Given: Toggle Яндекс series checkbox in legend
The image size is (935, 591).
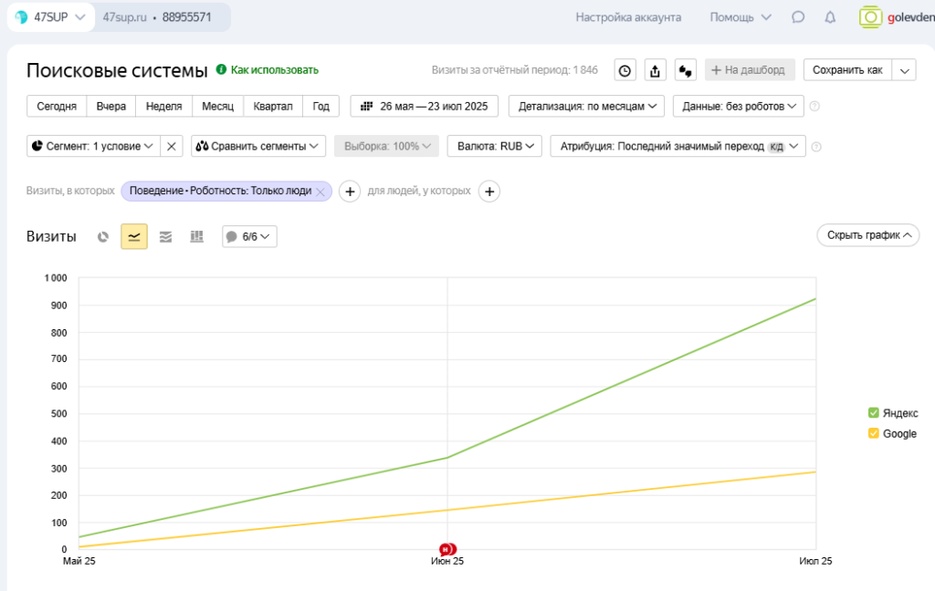Looking at the screenshot, I should click(874, 413).
